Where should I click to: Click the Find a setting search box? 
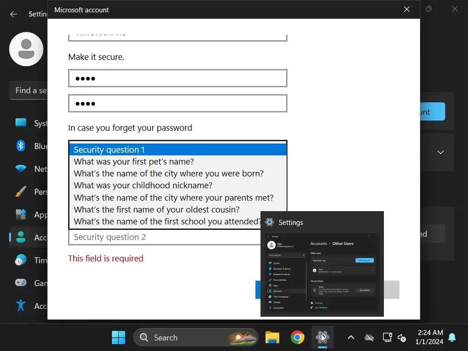pos(29,90)
